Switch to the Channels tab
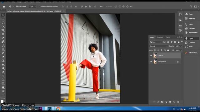 point(160,37)
